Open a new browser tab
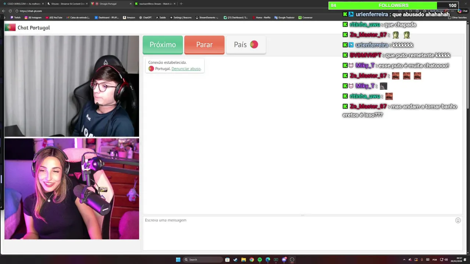 coord(181,4)
